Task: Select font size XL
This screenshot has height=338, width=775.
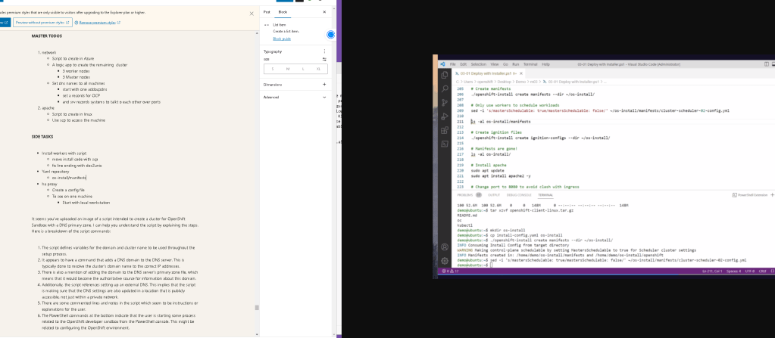Action: pyautogui.click(x=319, y=69)
